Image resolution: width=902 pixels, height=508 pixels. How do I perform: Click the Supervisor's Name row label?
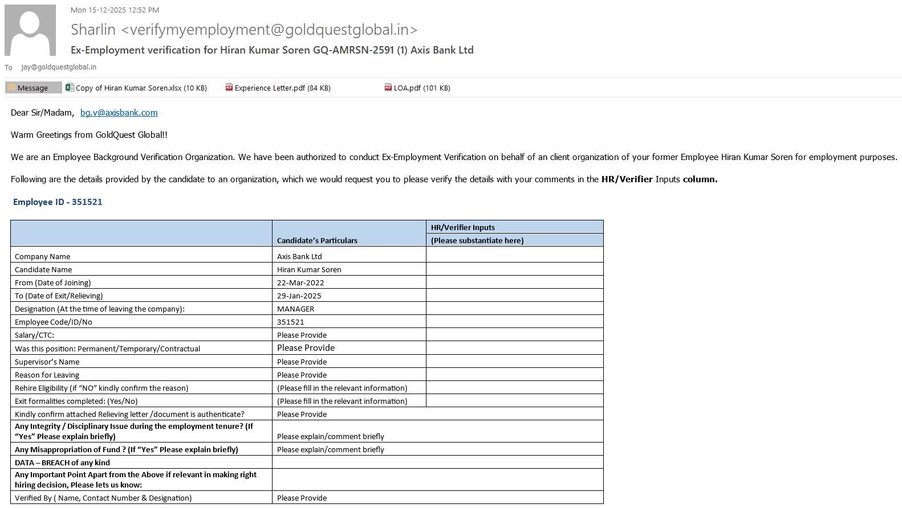[47, 362]
